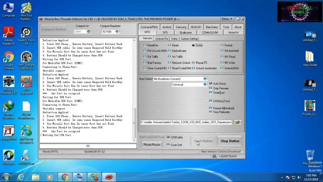
Task: Click the volume speaker tray icon
Action: coord(299,177)
